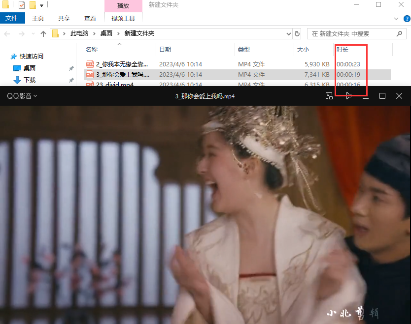The width and height of the screenshot is (411, 324).
Task: Open the 视频工具 ribbon tab
Action: pyautogui.click(x=123, y=18)
